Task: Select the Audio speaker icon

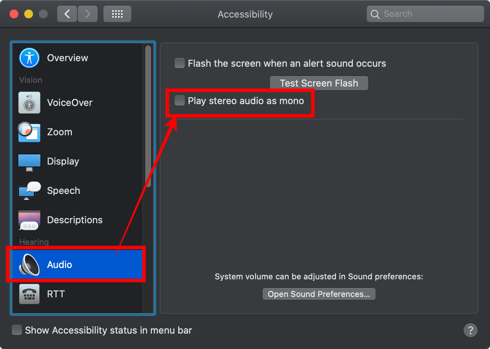Action: [x=29, y=265]
